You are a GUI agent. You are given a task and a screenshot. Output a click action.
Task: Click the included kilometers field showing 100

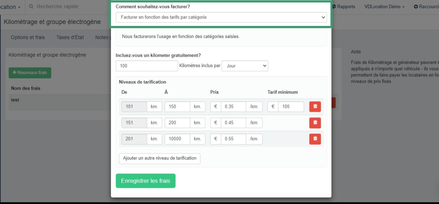pos(146,66)
